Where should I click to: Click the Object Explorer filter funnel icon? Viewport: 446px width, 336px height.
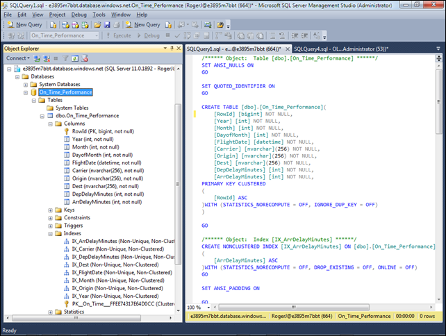(x=65, y=58)
